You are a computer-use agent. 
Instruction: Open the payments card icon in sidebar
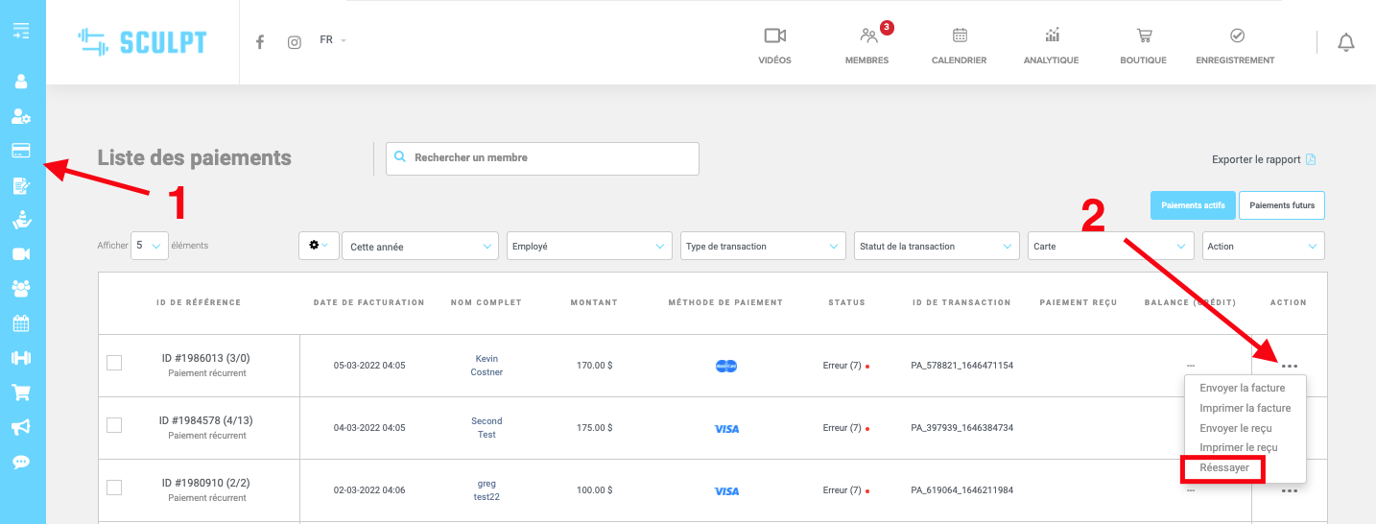[20, 151]
